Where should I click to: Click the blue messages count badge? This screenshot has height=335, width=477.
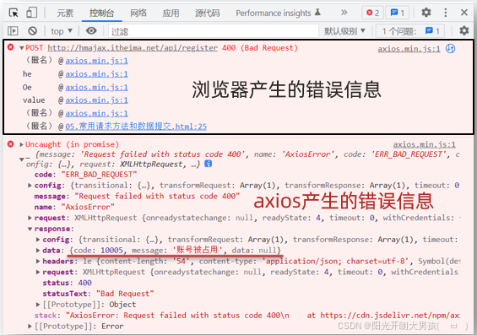(398, 13)
